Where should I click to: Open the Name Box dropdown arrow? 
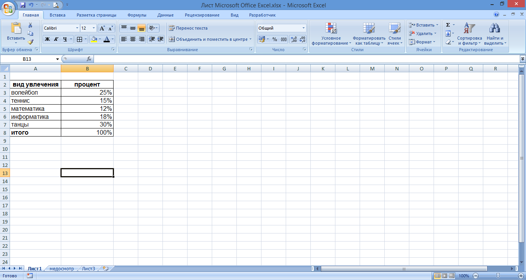pyautogui.click(x=58, y=59)
